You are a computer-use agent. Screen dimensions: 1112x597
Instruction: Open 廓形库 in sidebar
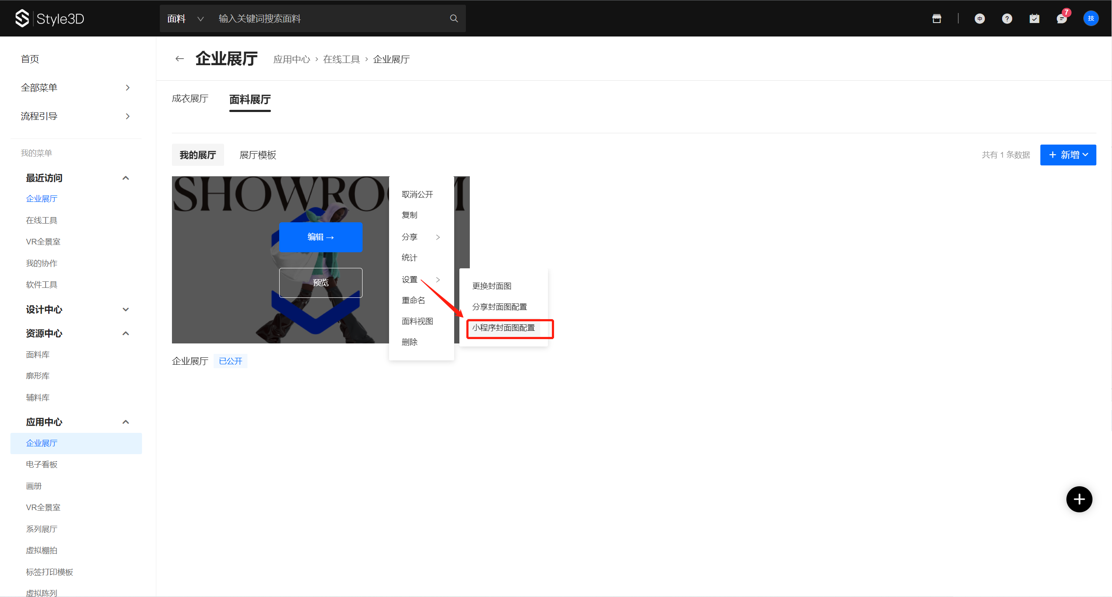(38, 376)
